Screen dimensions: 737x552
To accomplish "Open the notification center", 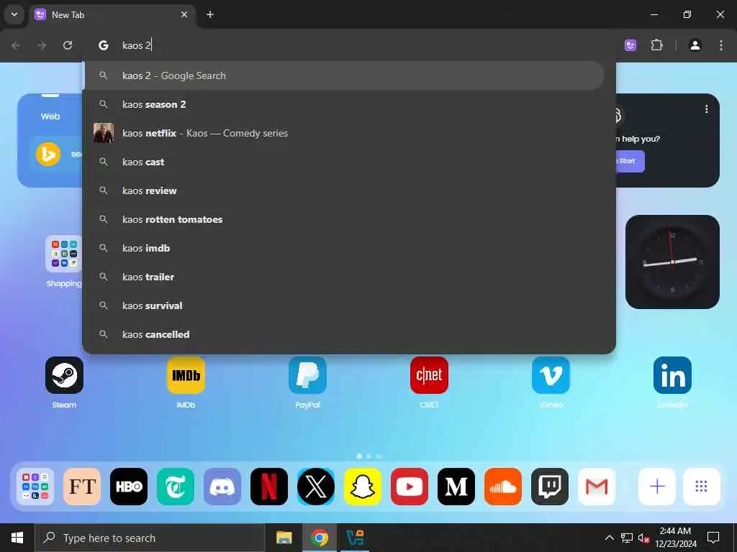I will (713, 538).
